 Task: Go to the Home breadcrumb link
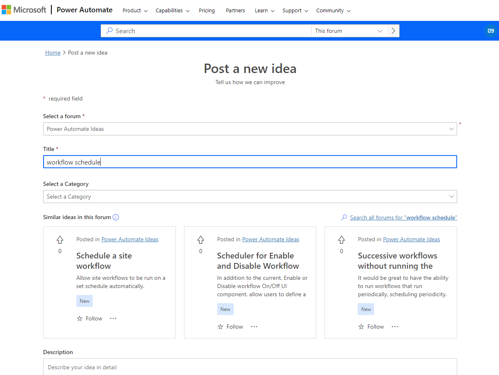[53, 53]
